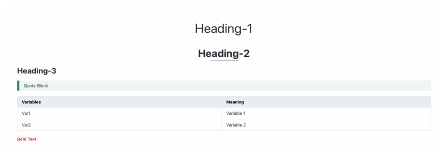This screenshot has height=153, width=440.
Task: Click the Var2 table cell
Action: (119, 125)
